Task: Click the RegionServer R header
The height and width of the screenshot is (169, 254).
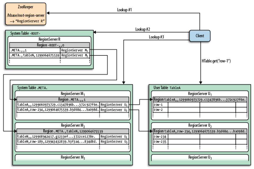Action: 49,39
